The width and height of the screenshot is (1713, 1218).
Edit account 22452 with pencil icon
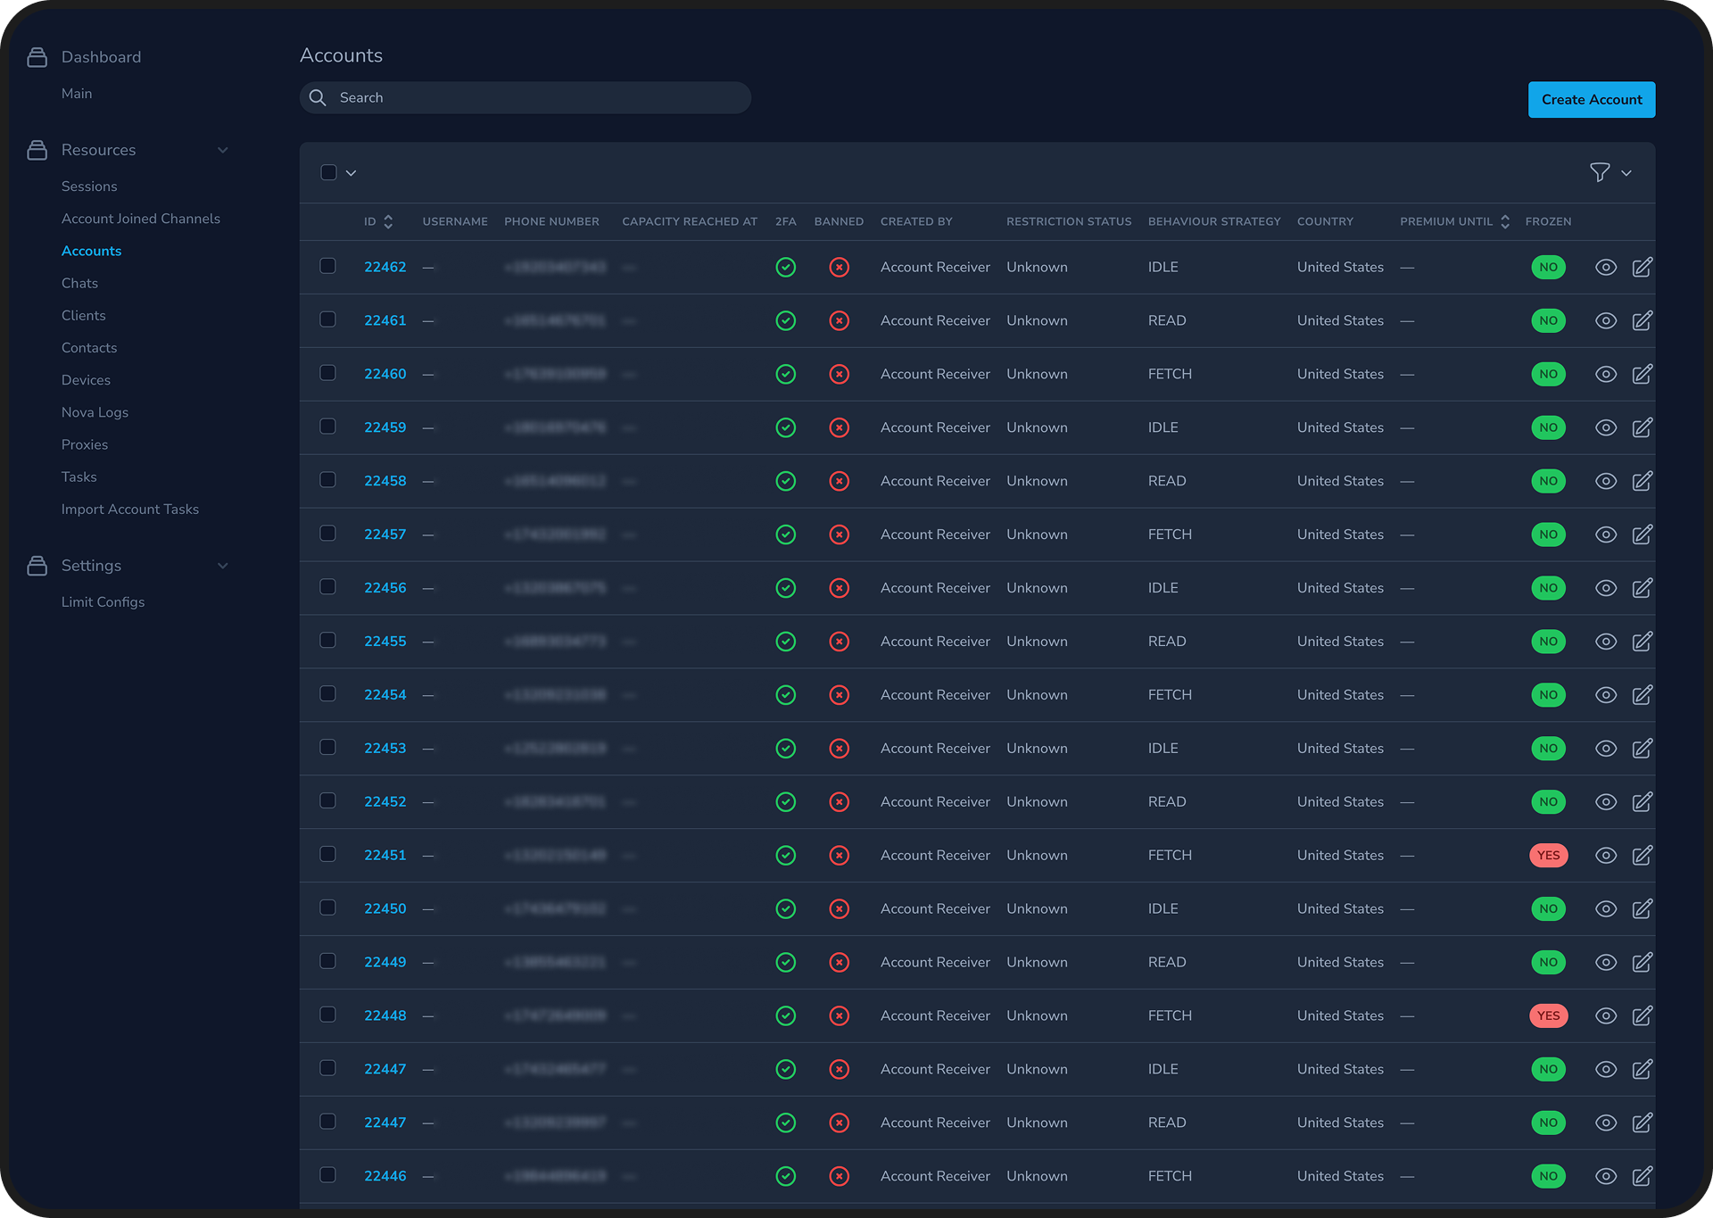(x=1643, y=801)
